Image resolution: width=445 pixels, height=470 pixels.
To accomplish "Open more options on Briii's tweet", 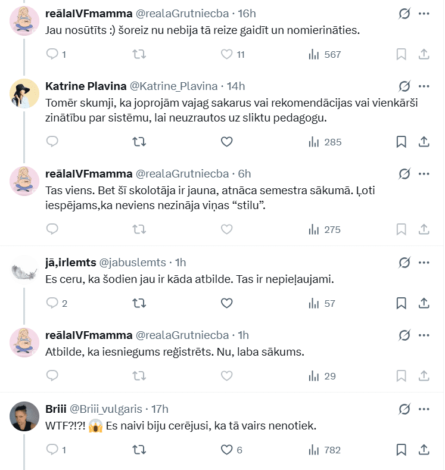I will [424, 409].
